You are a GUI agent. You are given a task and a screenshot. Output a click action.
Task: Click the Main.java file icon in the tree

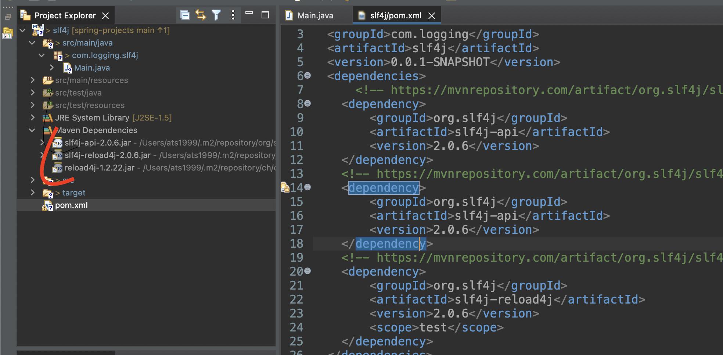(x=67, y=68)
